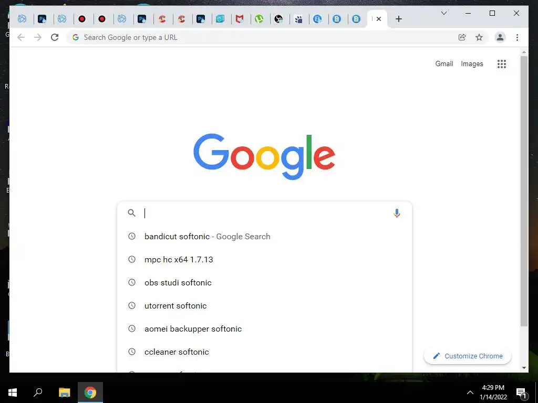Switch to the OBS Studio tab
This screenshot has width=538, height=403.
point(278,19)
